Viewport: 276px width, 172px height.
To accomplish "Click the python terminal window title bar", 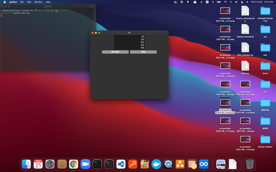I will tap(48, 6).
